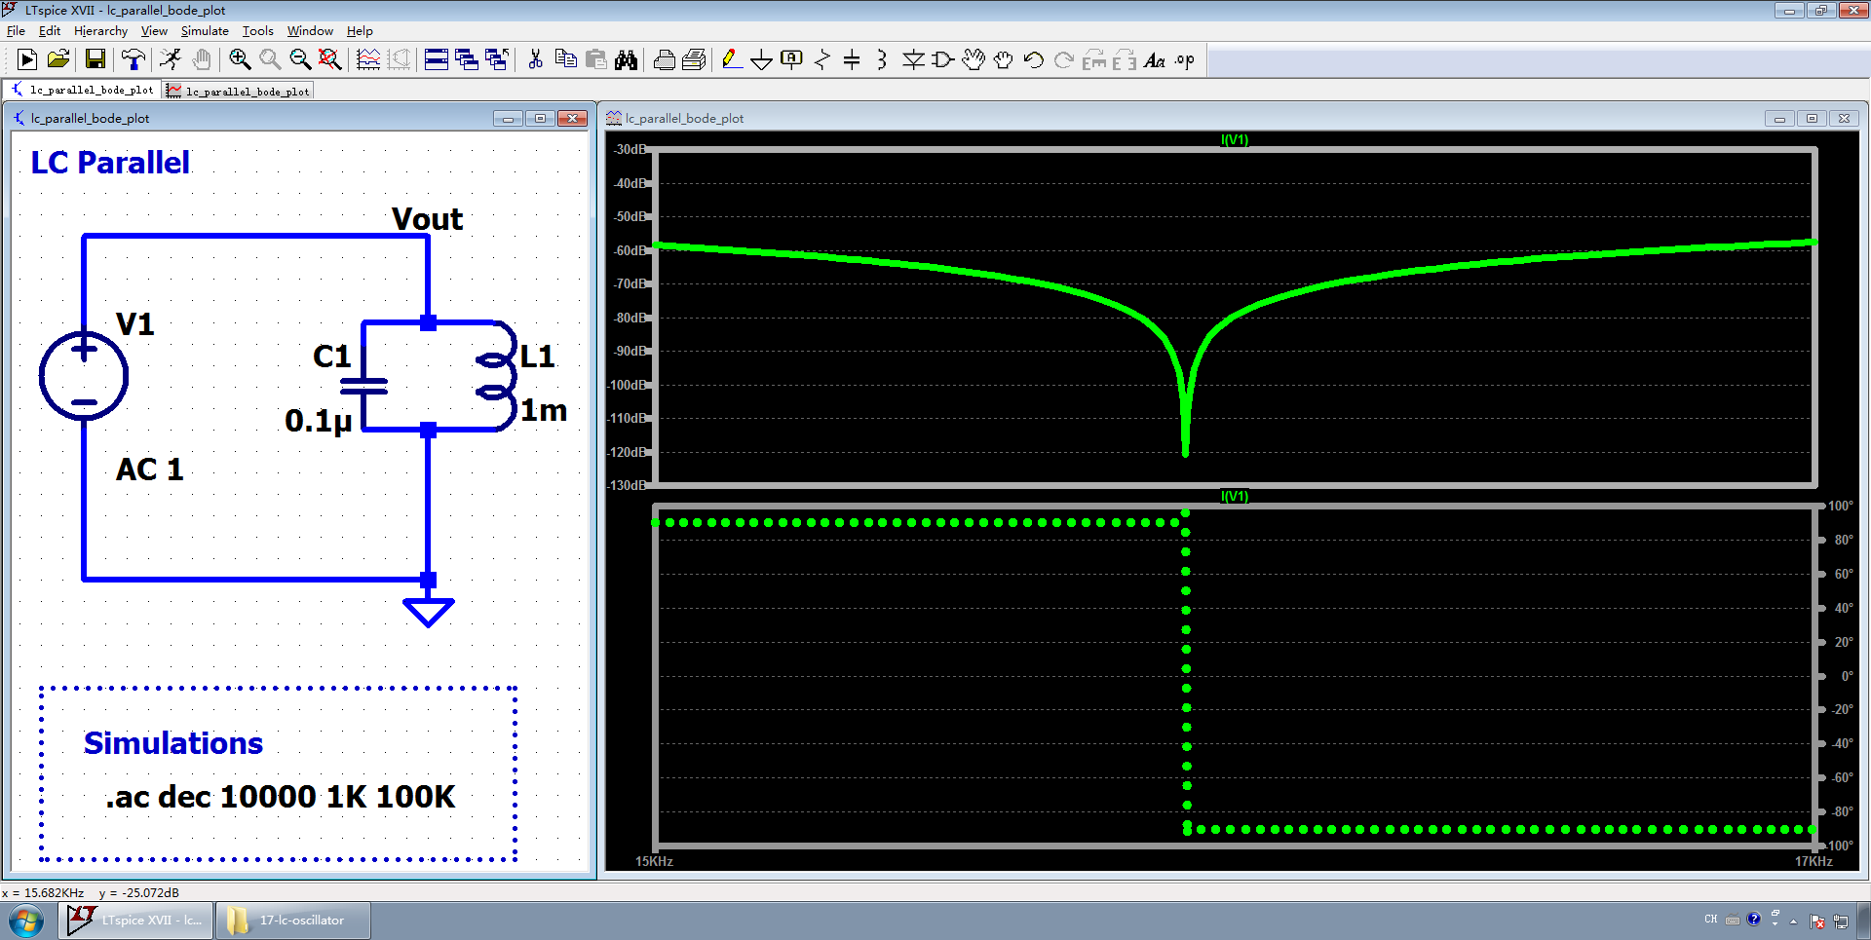Screen dimensions: 1871x940
Task: Select the Draw Wire pencil tool
Action: (x=731, y=60)
